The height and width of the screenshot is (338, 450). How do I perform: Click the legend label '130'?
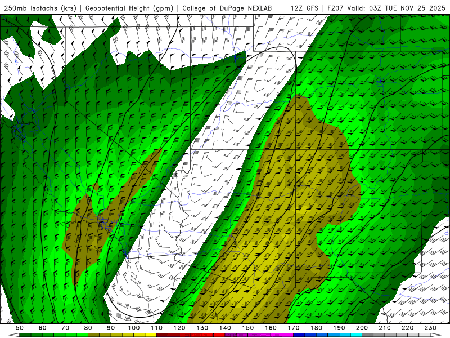point(202,328)
